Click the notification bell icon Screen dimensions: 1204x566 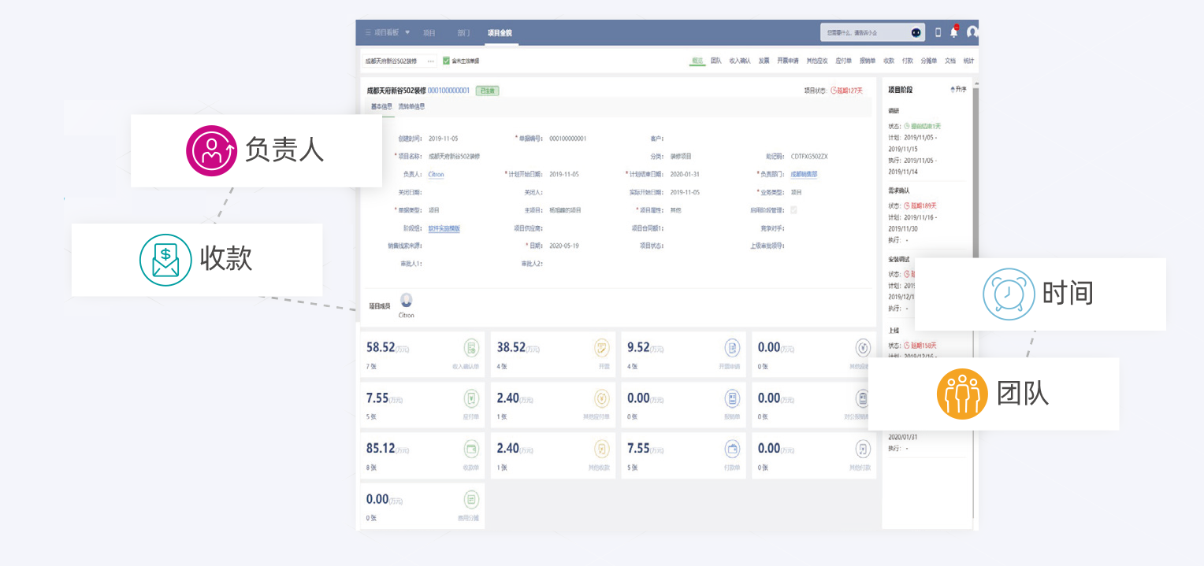click(x=953, y=32)
